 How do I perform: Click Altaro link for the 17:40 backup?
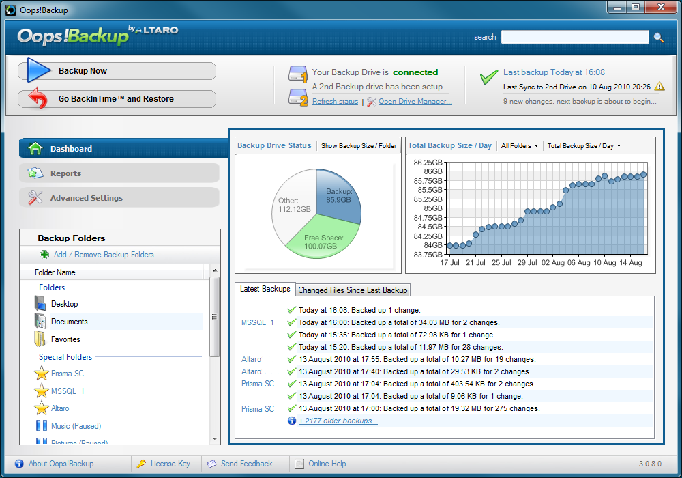pyautogui.click(x=252, y=371)
